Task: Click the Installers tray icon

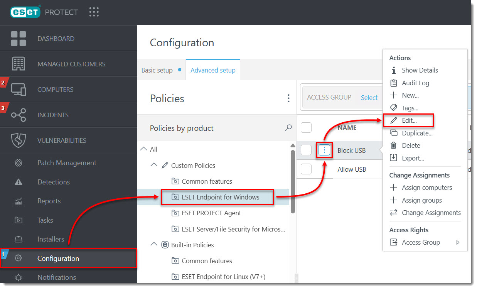Action: click(x=19, y=239)
